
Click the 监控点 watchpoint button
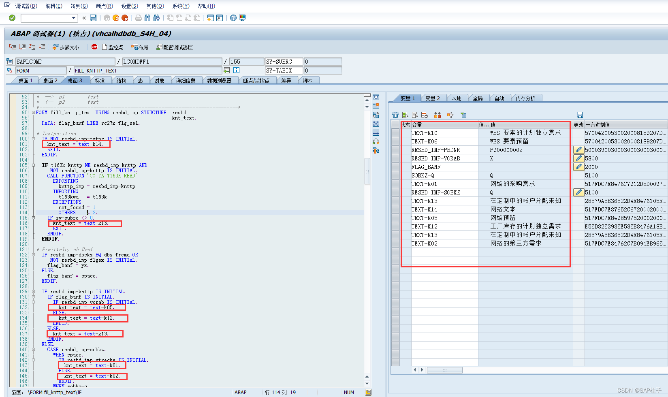tap(113, 47)
